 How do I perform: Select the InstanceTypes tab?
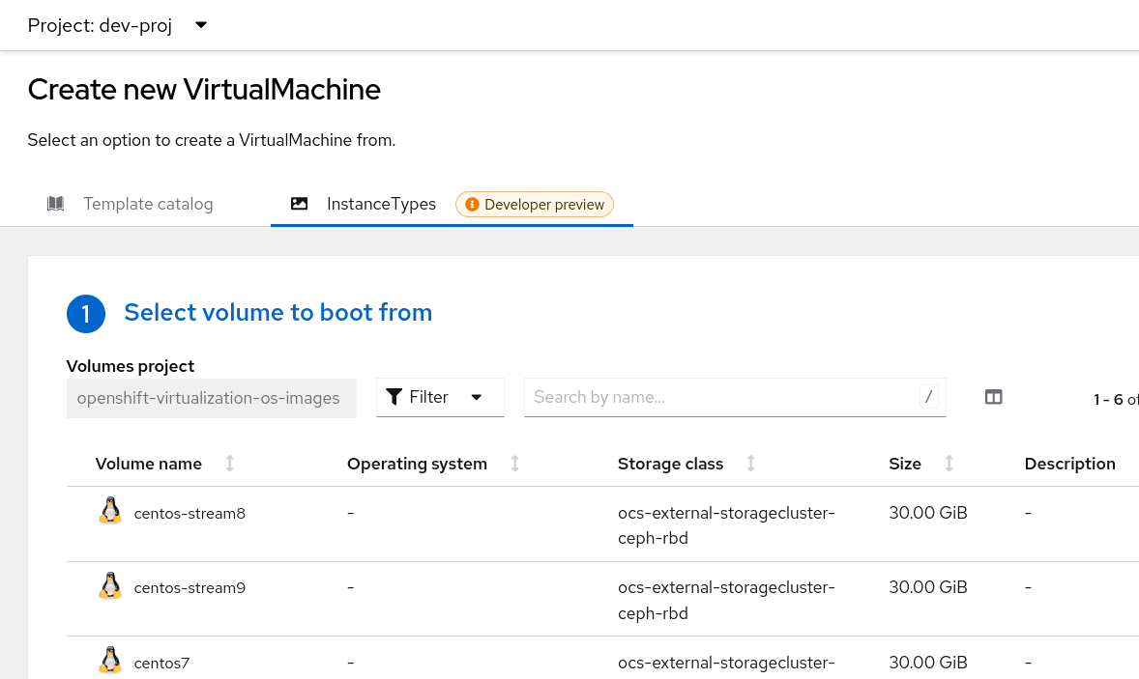[381, 203]
